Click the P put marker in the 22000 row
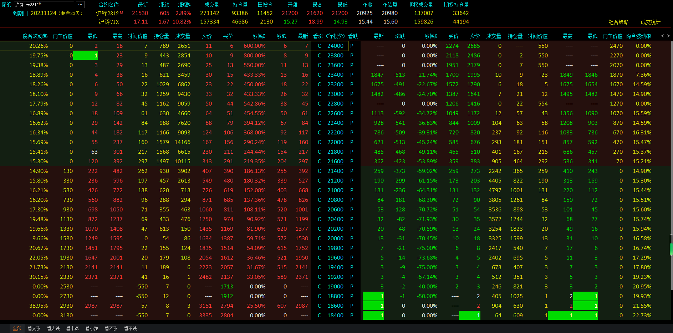This screenshot has height=333, width=673. tap(352, 142)
